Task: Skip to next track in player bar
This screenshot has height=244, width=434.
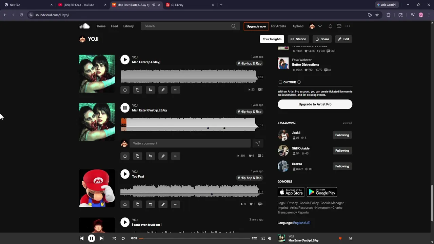Action: coord(101,239)
